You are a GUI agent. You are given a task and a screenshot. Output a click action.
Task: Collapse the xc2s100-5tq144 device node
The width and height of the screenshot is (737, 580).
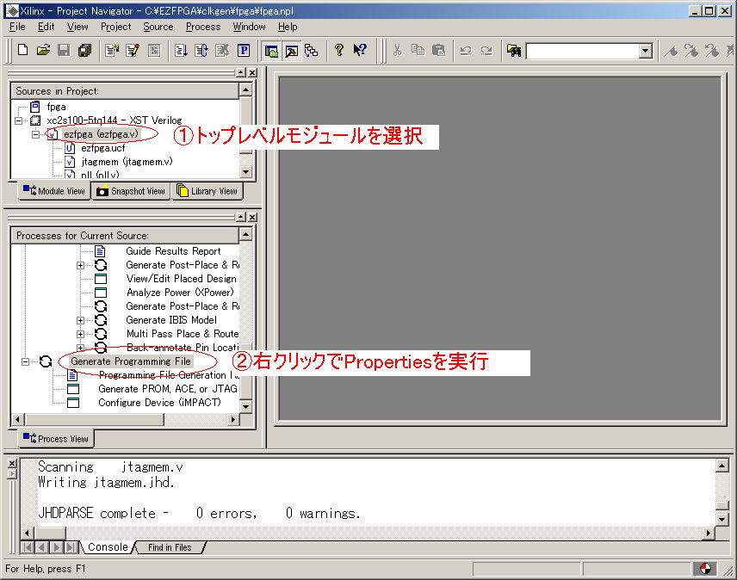pyautogui.click(x=18, y=120)
